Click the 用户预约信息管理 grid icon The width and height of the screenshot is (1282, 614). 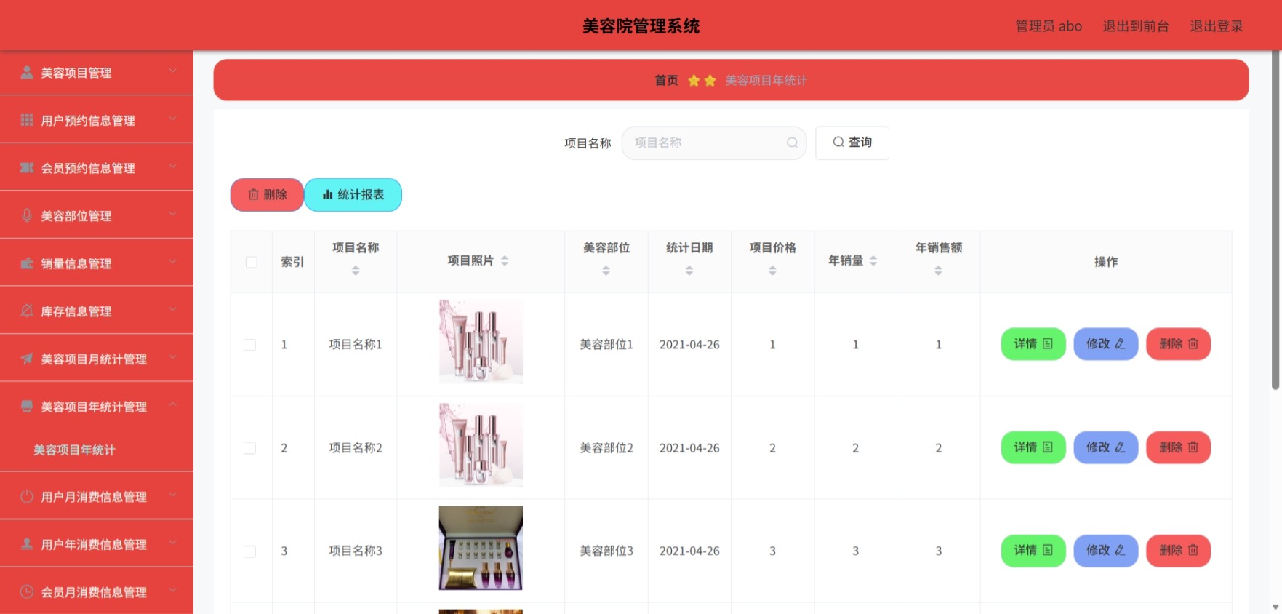pos(27,120)
